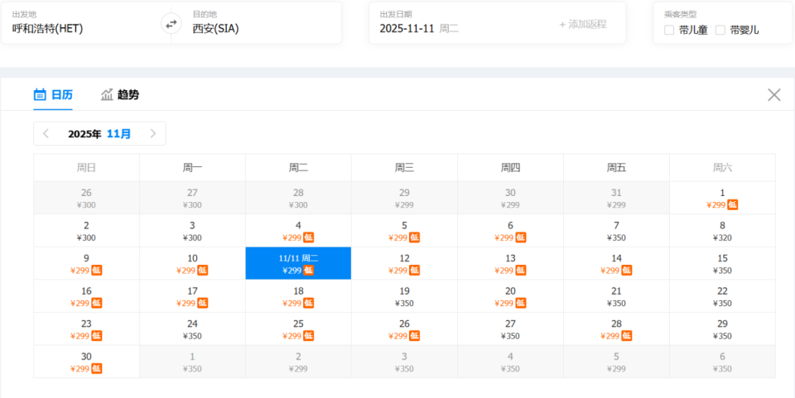Go to previous month arrow

click(46, 133)
